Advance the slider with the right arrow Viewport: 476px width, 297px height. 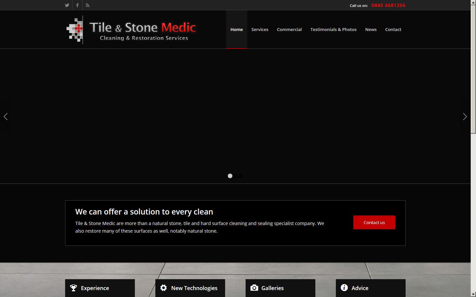pyautogui.click(x=465, y=116)
